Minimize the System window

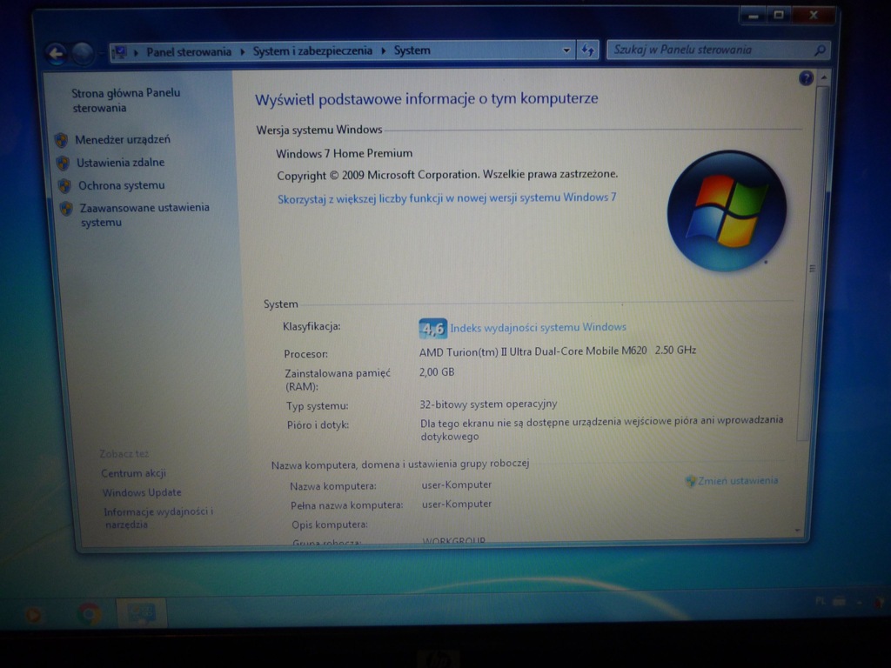(x=754, y=16)
